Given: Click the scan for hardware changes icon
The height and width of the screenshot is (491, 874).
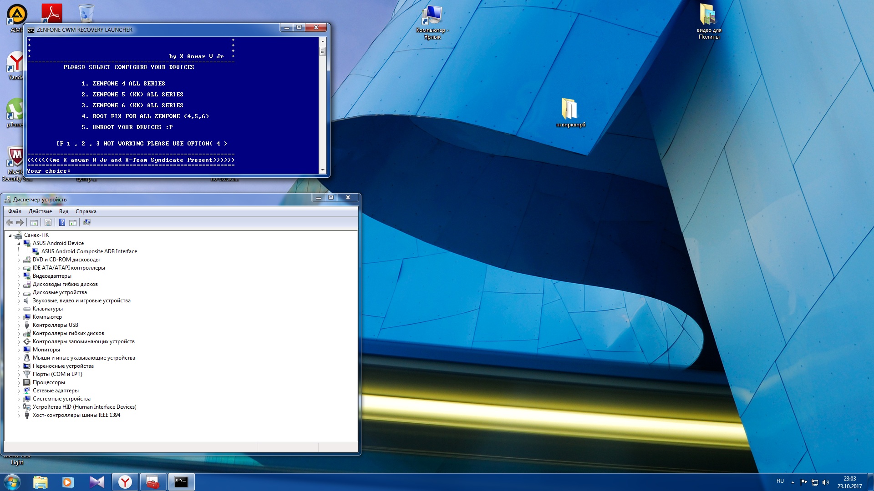Looking at the screenshot, I should click(x=87, y=222).
